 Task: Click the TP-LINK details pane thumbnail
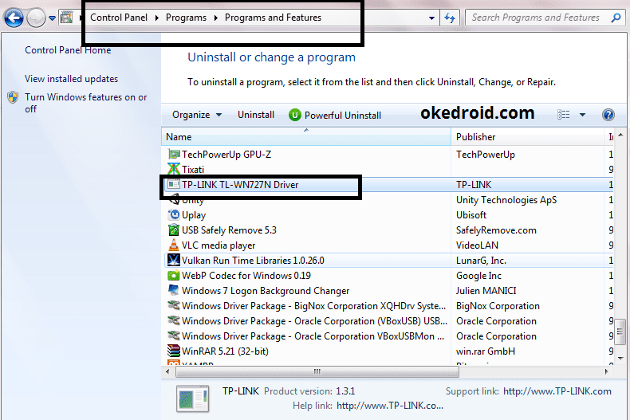pos(192,398)
